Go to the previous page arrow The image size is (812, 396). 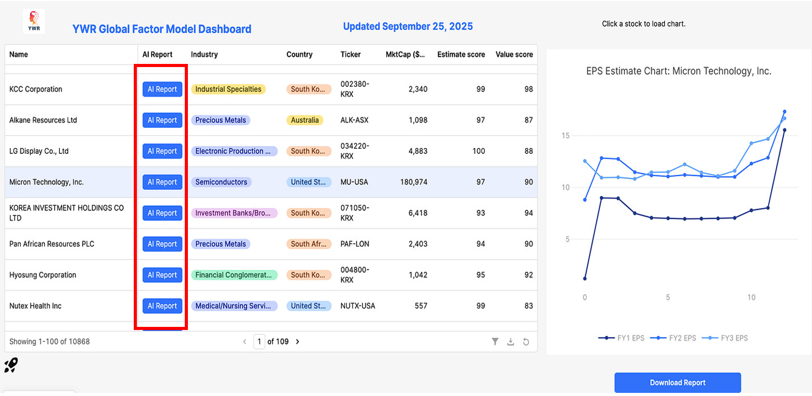(x=245, y=341)
